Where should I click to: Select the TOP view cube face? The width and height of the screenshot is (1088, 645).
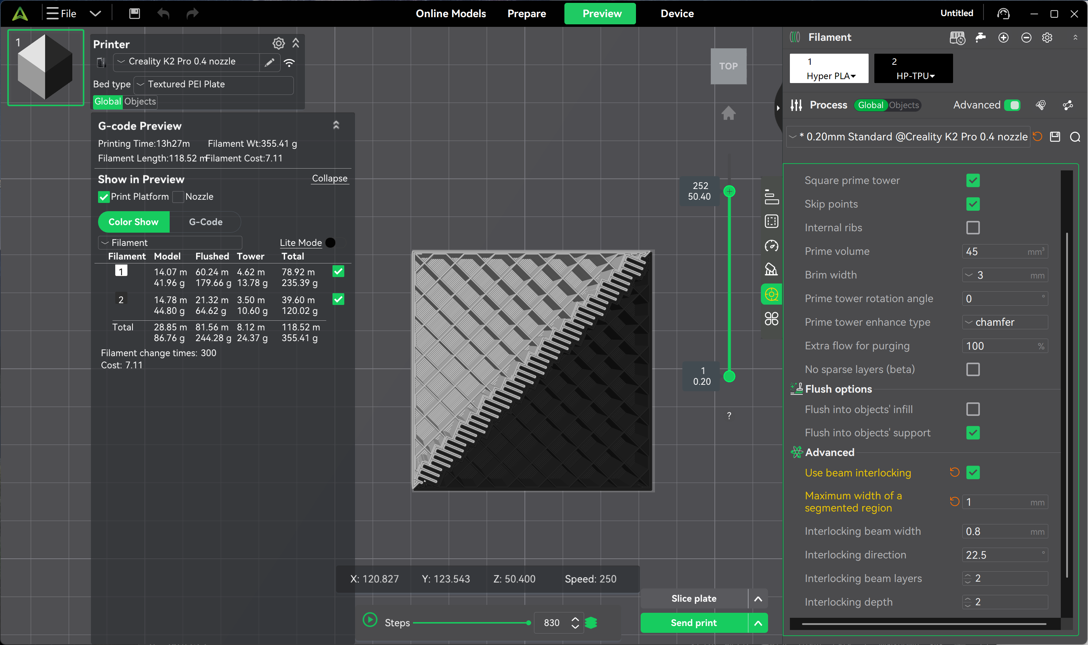[729, 66]
